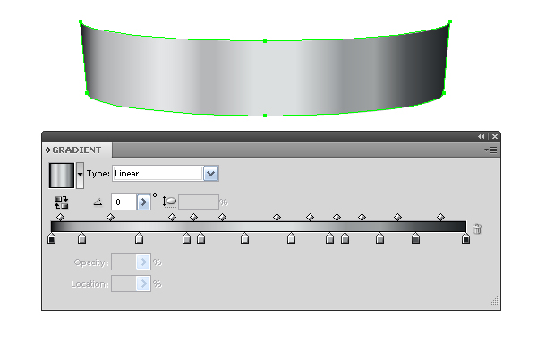Open the Gradient panel flyout menu
This screenshot has width=537, height=352.
pos(490,150)
